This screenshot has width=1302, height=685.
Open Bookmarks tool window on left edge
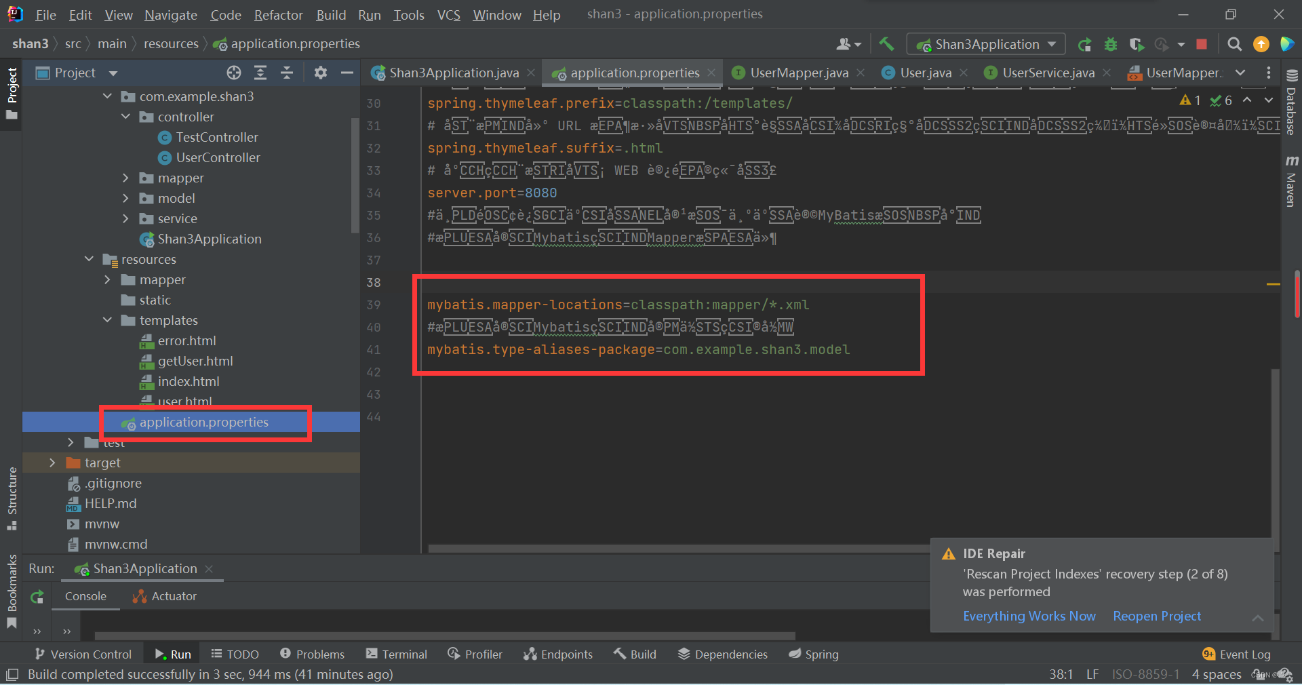[12, 591]
